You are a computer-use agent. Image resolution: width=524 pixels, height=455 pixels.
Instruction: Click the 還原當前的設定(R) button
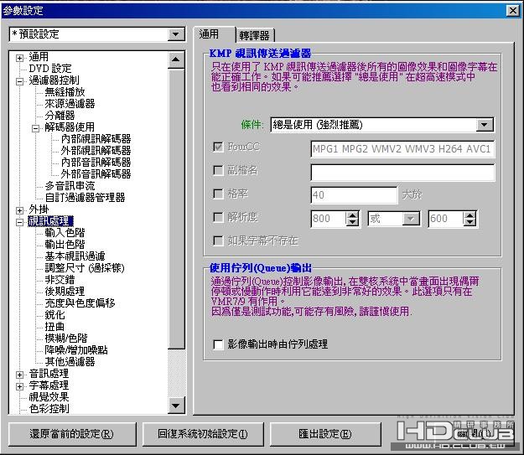tap(72, 434)
